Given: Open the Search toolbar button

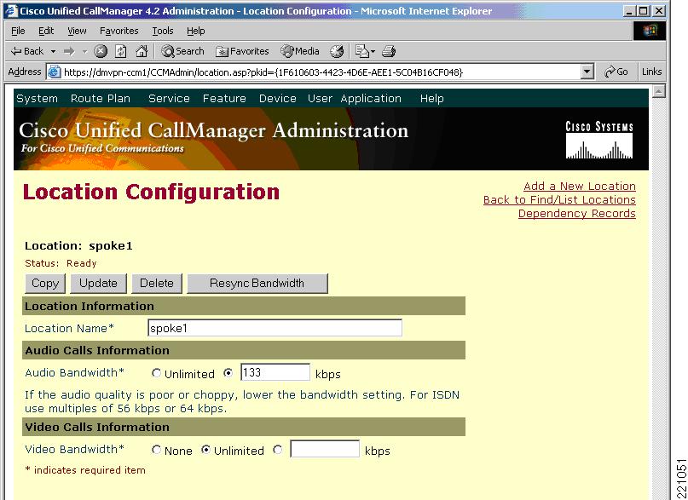Looking at the screenshot, I should [182, 51].
